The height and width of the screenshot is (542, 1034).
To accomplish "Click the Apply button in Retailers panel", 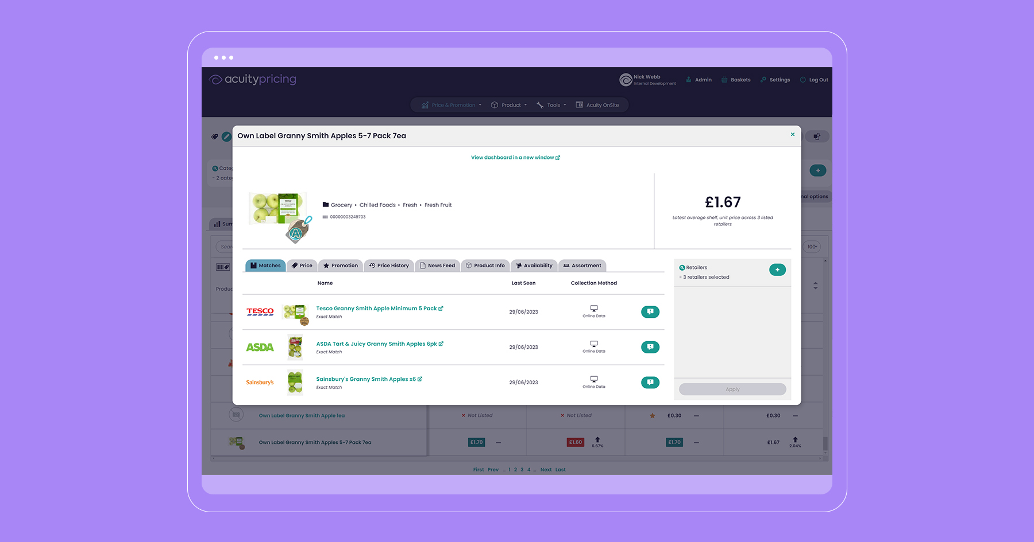I will click(x=732, y=389).
